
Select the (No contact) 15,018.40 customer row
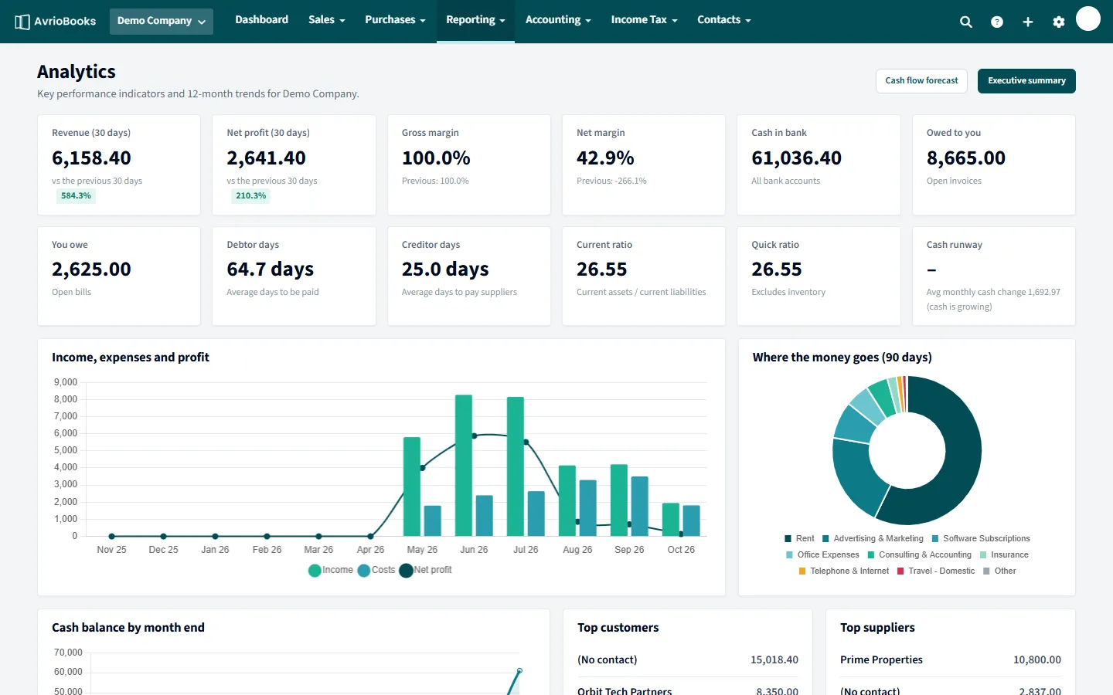[x=688, y=660]
